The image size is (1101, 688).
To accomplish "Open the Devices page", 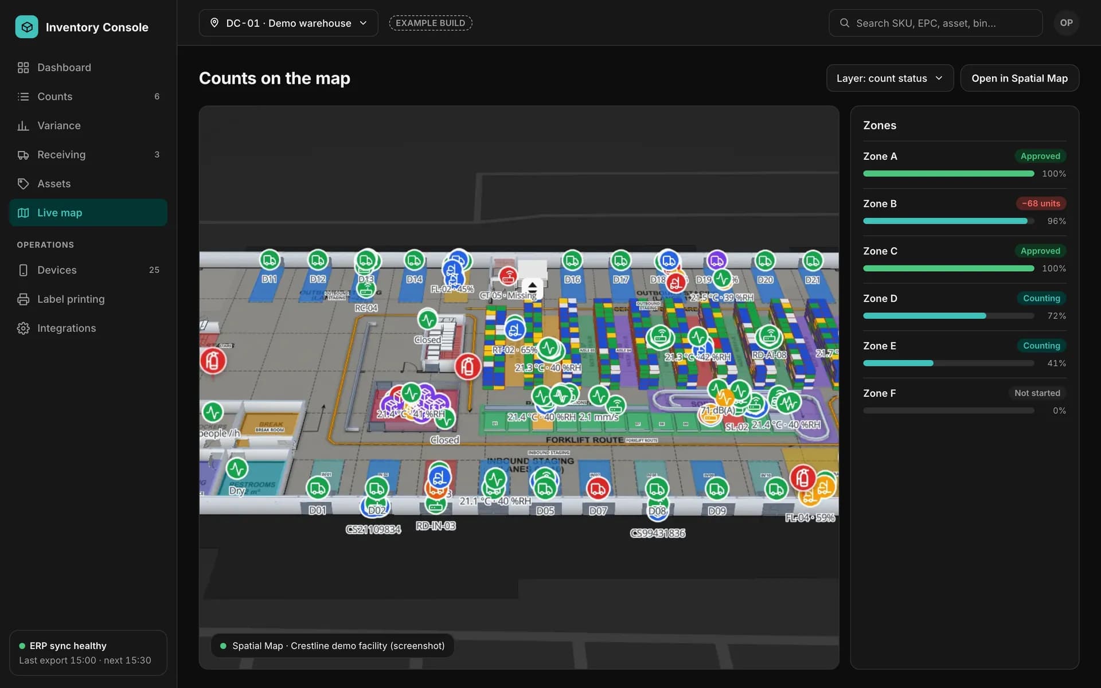I will point(88,270).
